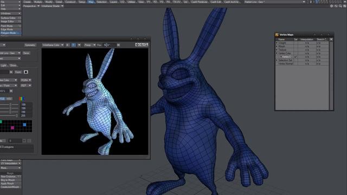347x195 pixels.
Task: Open Wireframe Color dropdown in paint window
Action: pyautogui.click(x=53, y=45)
